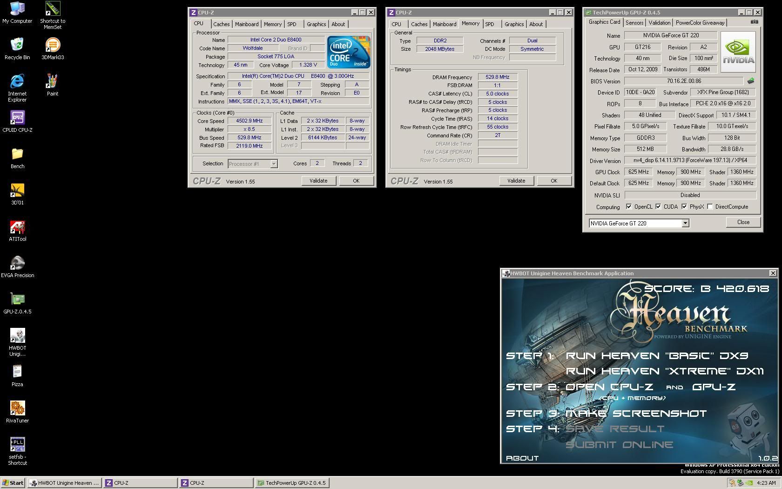Viewport: 782px width, 489px height.
Task: Switch to the Validation tab in GPU-Z
Action: [660, 23]
